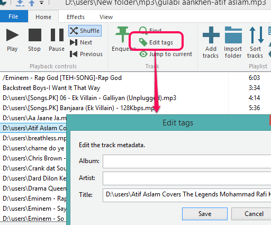Skip to Next track
Screen dimensions: 271x225
[81, 42]
